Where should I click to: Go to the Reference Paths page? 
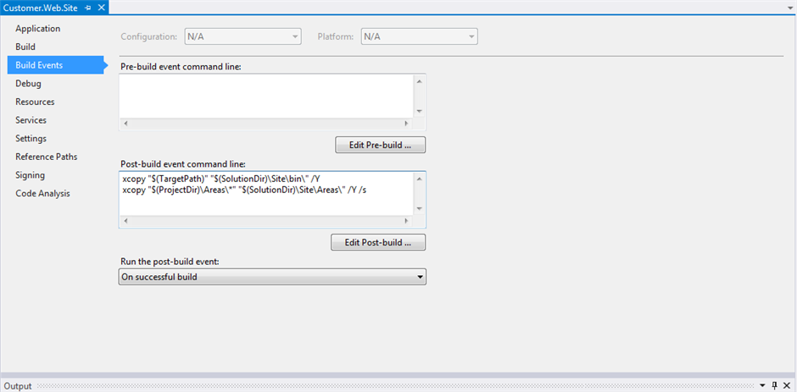pyautogui.click(x=46, y=157)
